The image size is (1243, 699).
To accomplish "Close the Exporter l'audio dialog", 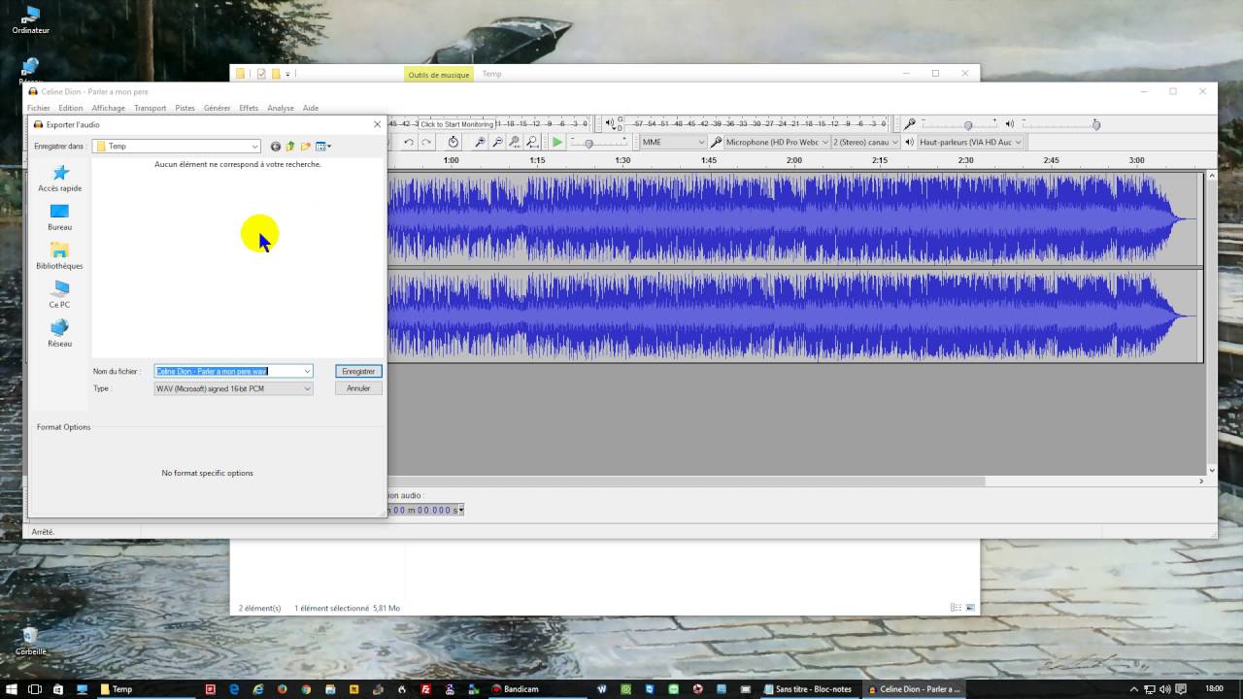I will [378, 124].
